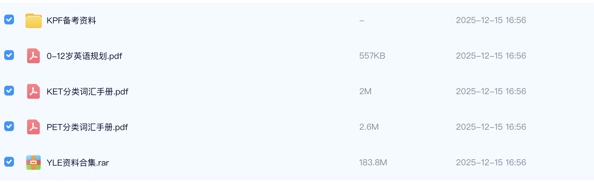The width and height of the screenshot is (594, 182).
Task: Click the PDF icon for PET分类词汇手册.pdf
Action: [x=33, y=127]
